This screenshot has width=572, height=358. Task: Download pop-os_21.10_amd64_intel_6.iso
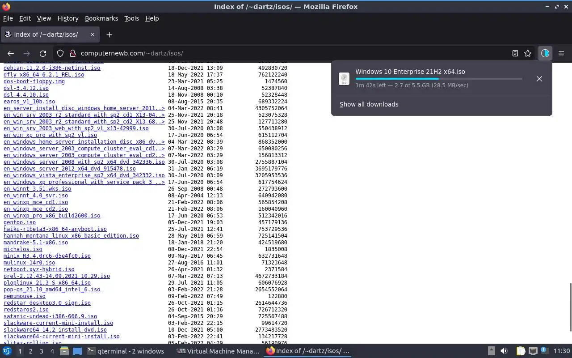52,290
